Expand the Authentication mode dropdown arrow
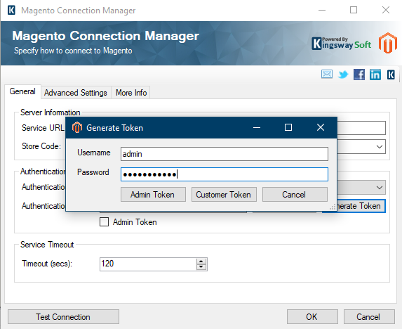The image size is (402, 329). coord(380,187)
